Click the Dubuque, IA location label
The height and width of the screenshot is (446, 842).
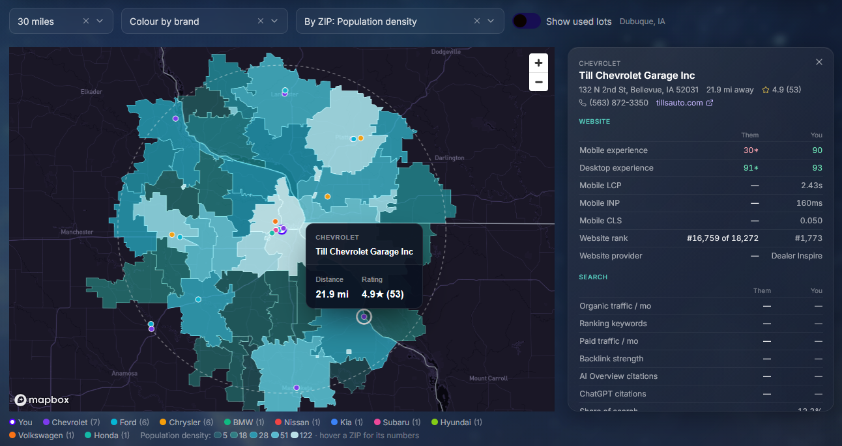click(x=642, y=21)
